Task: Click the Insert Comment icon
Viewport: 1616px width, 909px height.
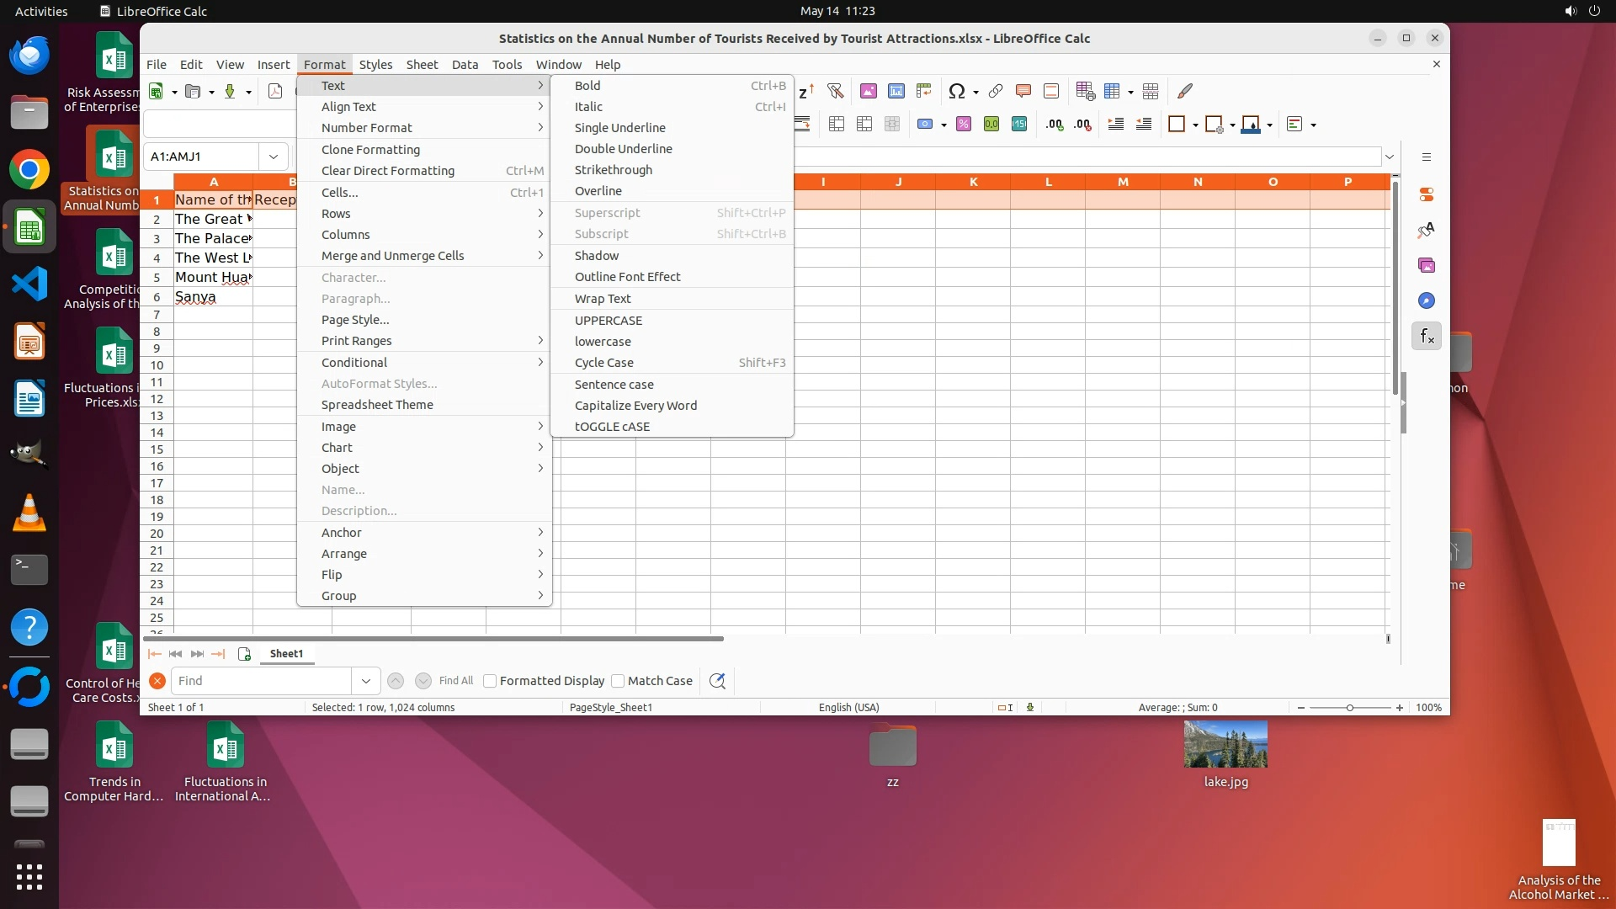Action: 1023,91
